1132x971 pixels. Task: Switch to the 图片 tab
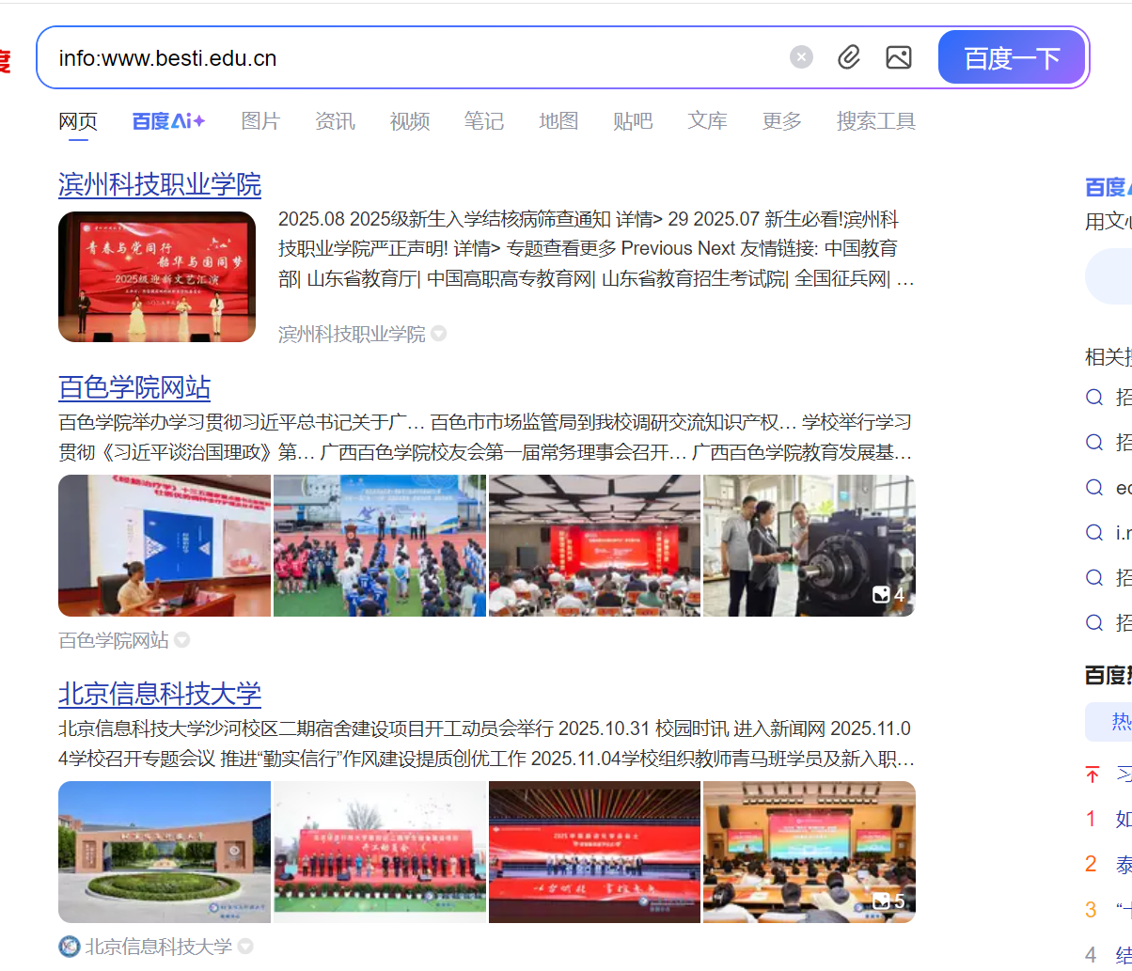[260, 120]
